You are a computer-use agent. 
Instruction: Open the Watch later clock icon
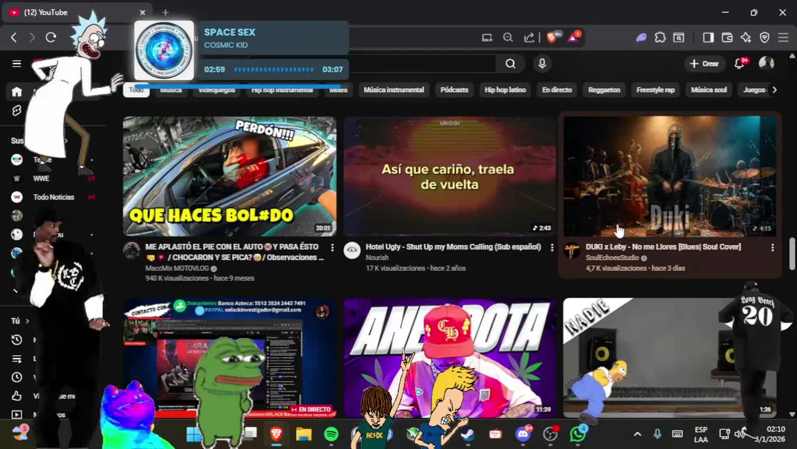17,377
